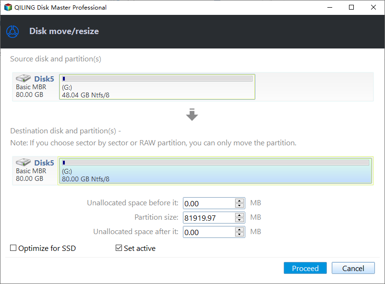Click the source Disk5 label
This screenshot has width=385, height=284.
click(44, 79)
